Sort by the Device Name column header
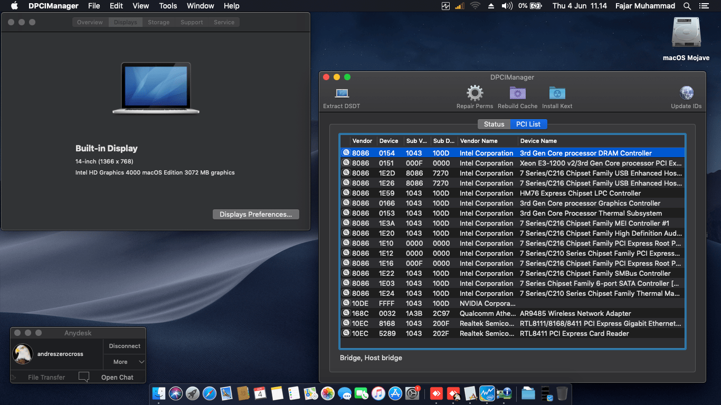This screenshot has height=405, width=721. coord(601,141)
